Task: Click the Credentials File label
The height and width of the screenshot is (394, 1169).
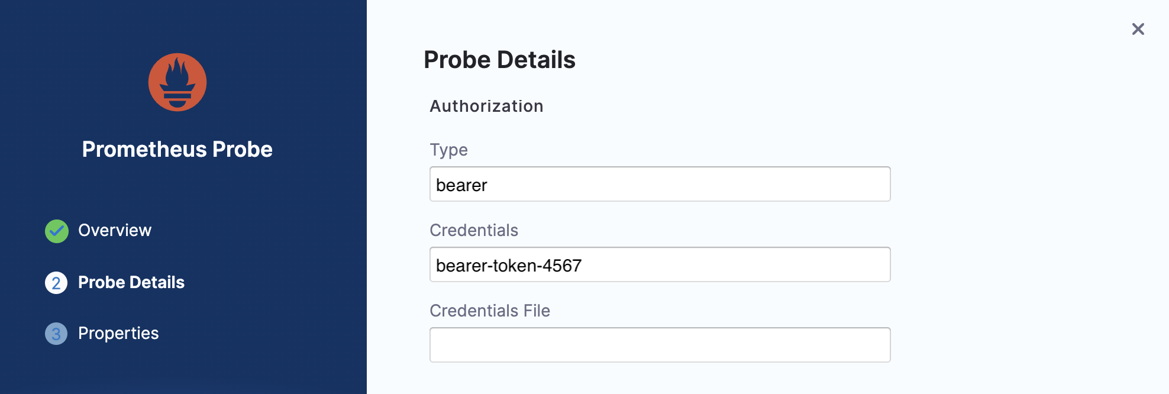Action: pos(490,311)
